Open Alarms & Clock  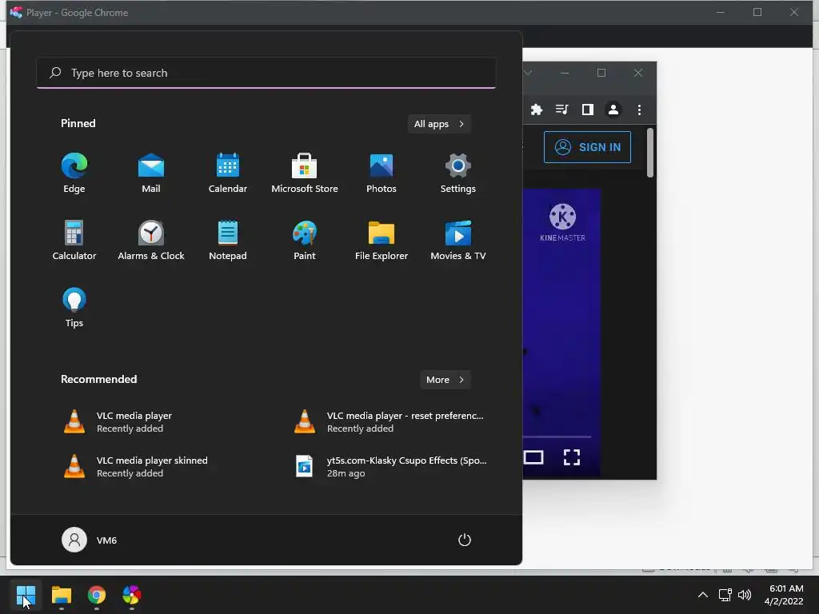[151, 240]
